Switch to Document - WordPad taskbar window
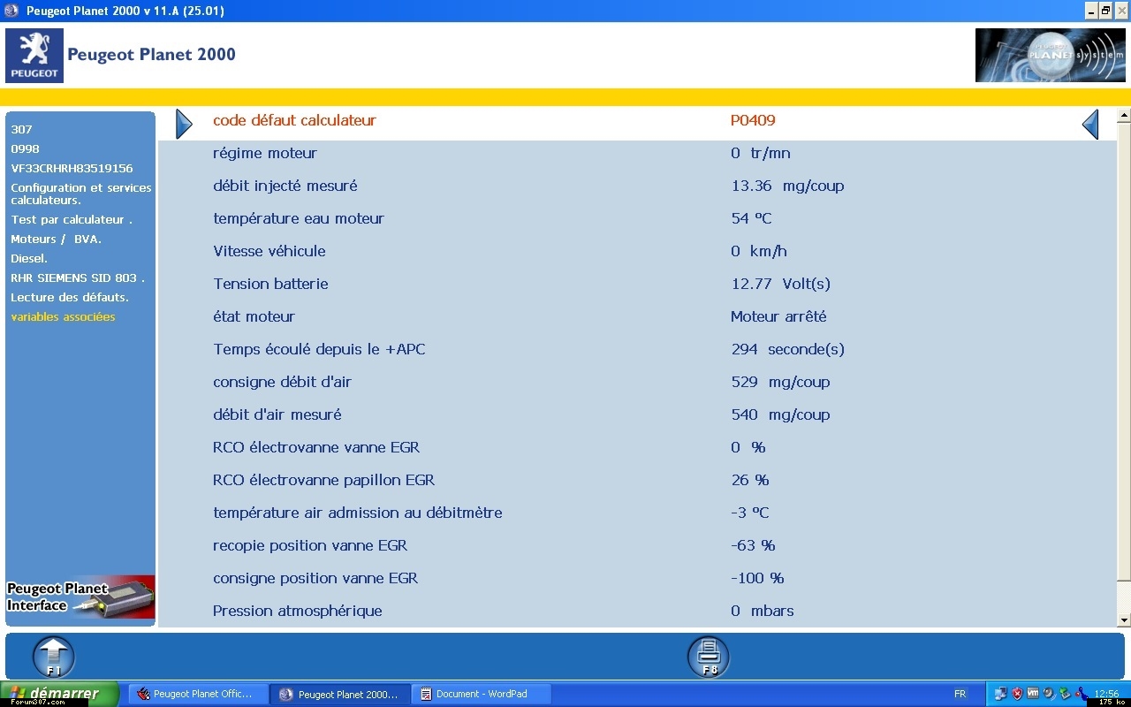This screenshot has width=1131, height=707. pos(482,694)
